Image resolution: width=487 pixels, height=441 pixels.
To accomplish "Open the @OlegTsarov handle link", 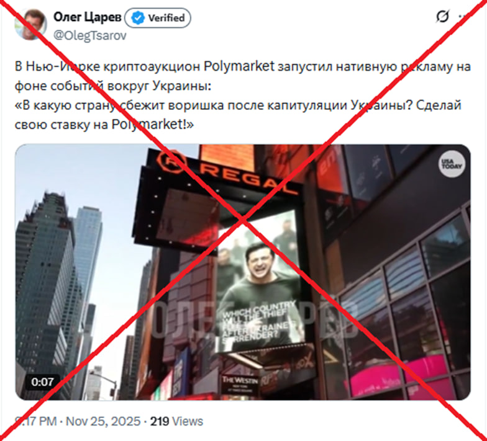I will tap(90, 35).
